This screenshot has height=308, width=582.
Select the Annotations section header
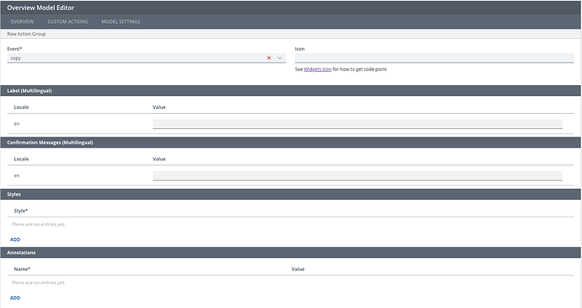(x=291, y=252)
